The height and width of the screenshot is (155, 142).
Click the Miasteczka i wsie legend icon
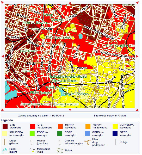(x=33, y=150)
